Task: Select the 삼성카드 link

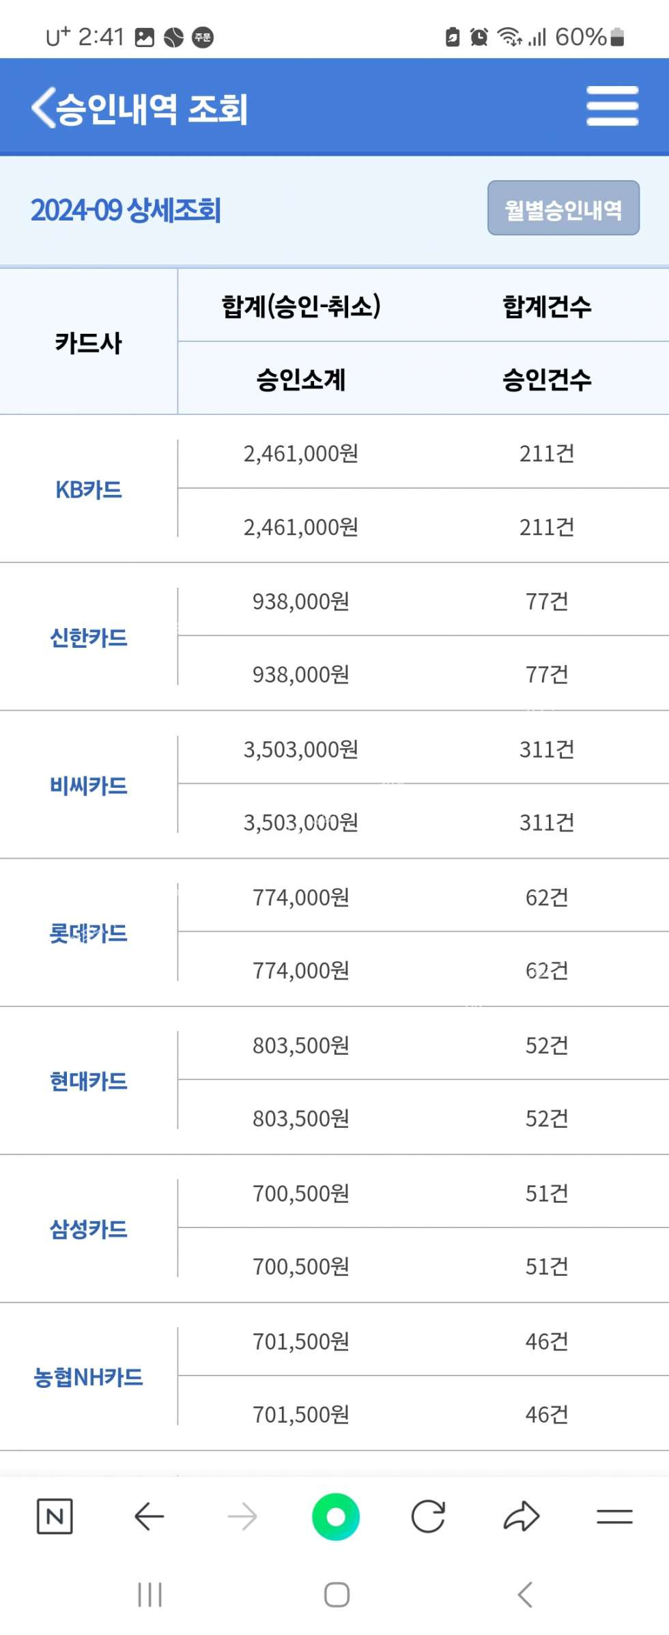Action: (89, 1229)
